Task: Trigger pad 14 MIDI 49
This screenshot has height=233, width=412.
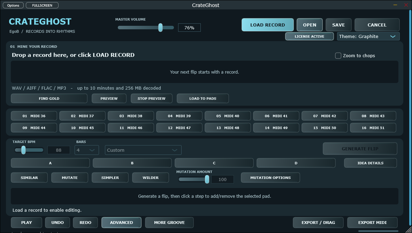Action: click(276, 128)
